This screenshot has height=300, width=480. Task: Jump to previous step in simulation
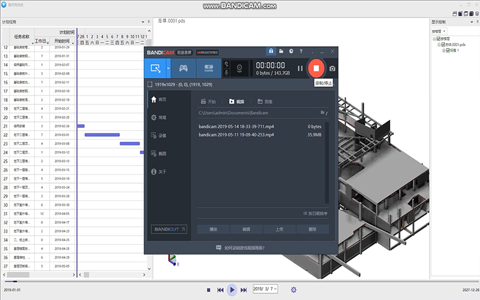220,290
